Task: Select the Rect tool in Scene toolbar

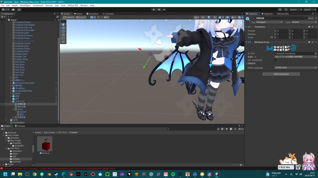Action: click(63, 38)
